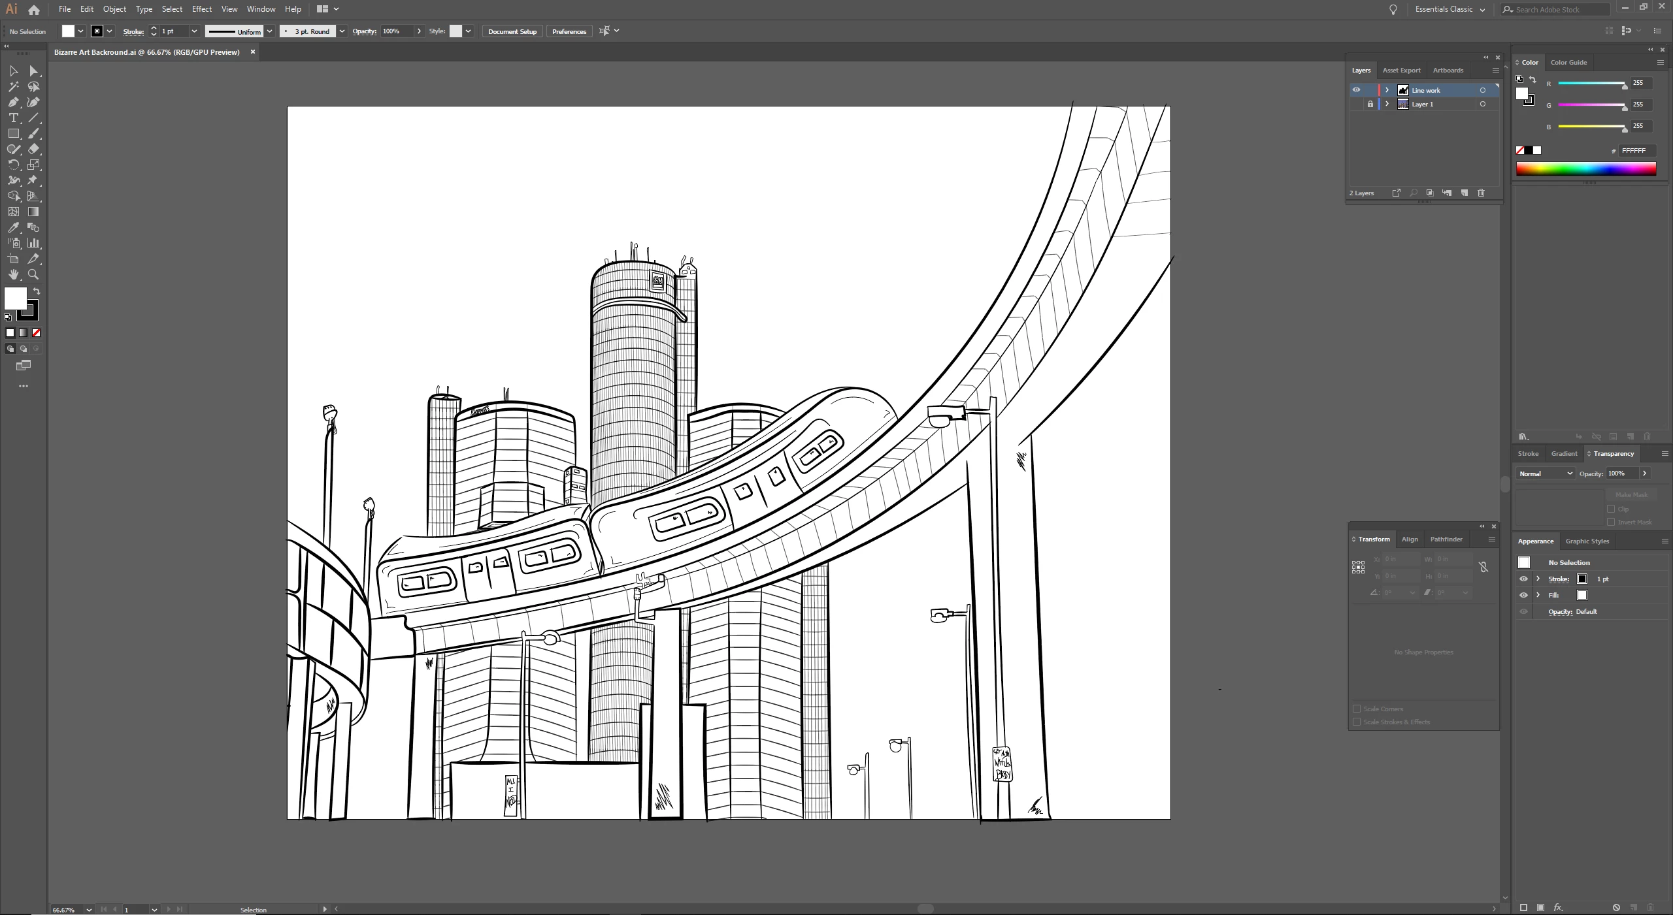Click the color spectrum bar
Screen dimensions: 1673x915
point(1585,169)
